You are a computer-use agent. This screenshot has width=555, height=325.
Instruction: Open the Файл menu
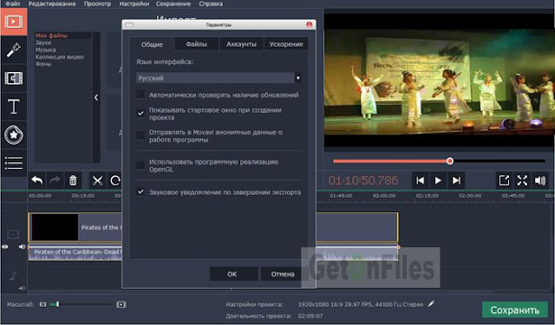pos(13,3)
